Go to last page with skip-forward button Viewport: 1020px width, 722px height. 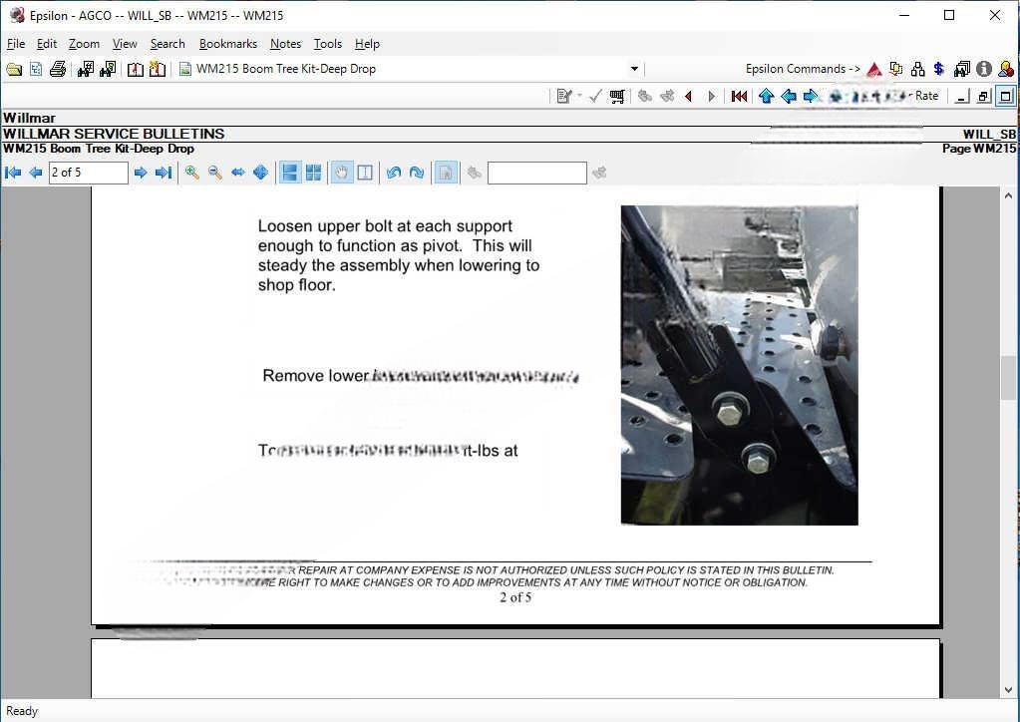tap(161, 172)
